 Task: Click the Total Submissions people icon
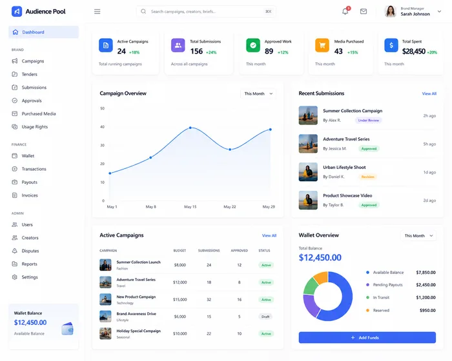tap(178, 45)
